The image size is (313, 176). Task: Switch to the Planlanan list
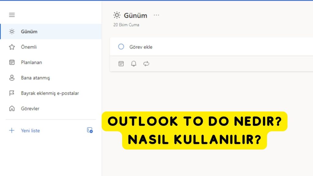(31, 62)
